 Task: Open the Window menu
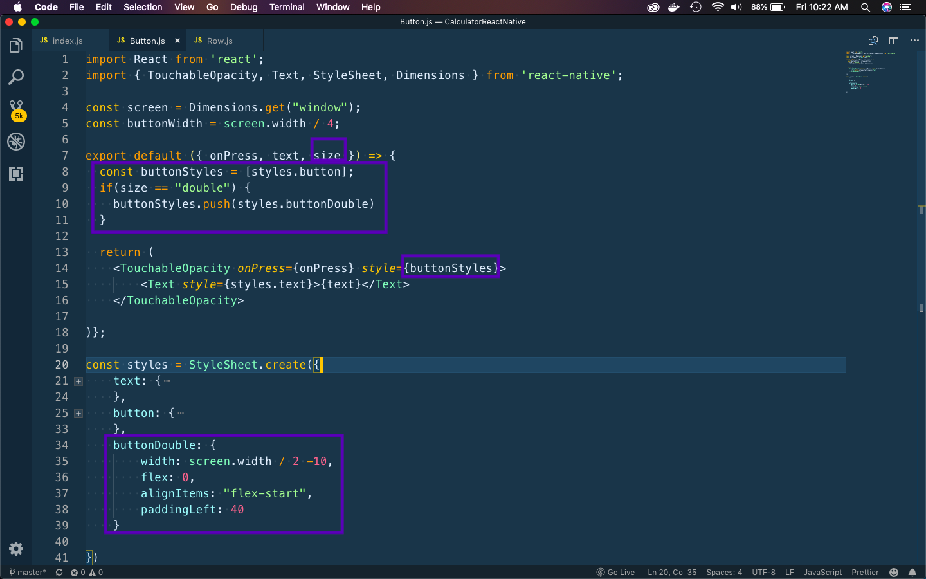pyautogui.click(x=332, y=7)
